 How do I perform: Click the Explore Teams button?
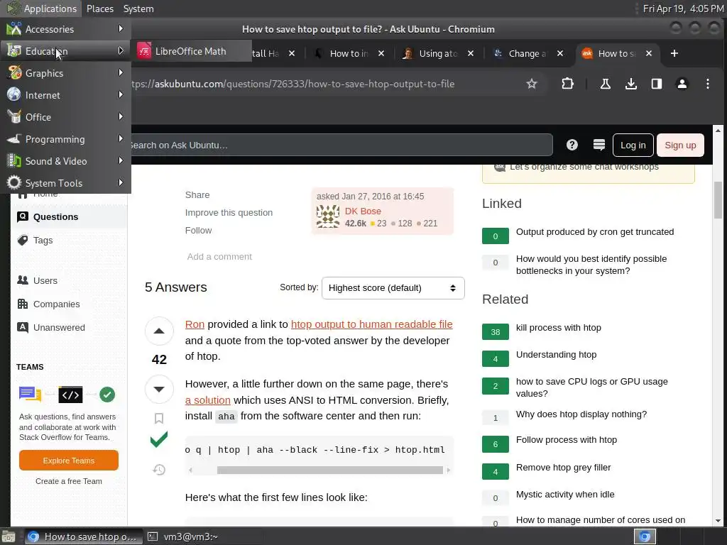[69, 460]
